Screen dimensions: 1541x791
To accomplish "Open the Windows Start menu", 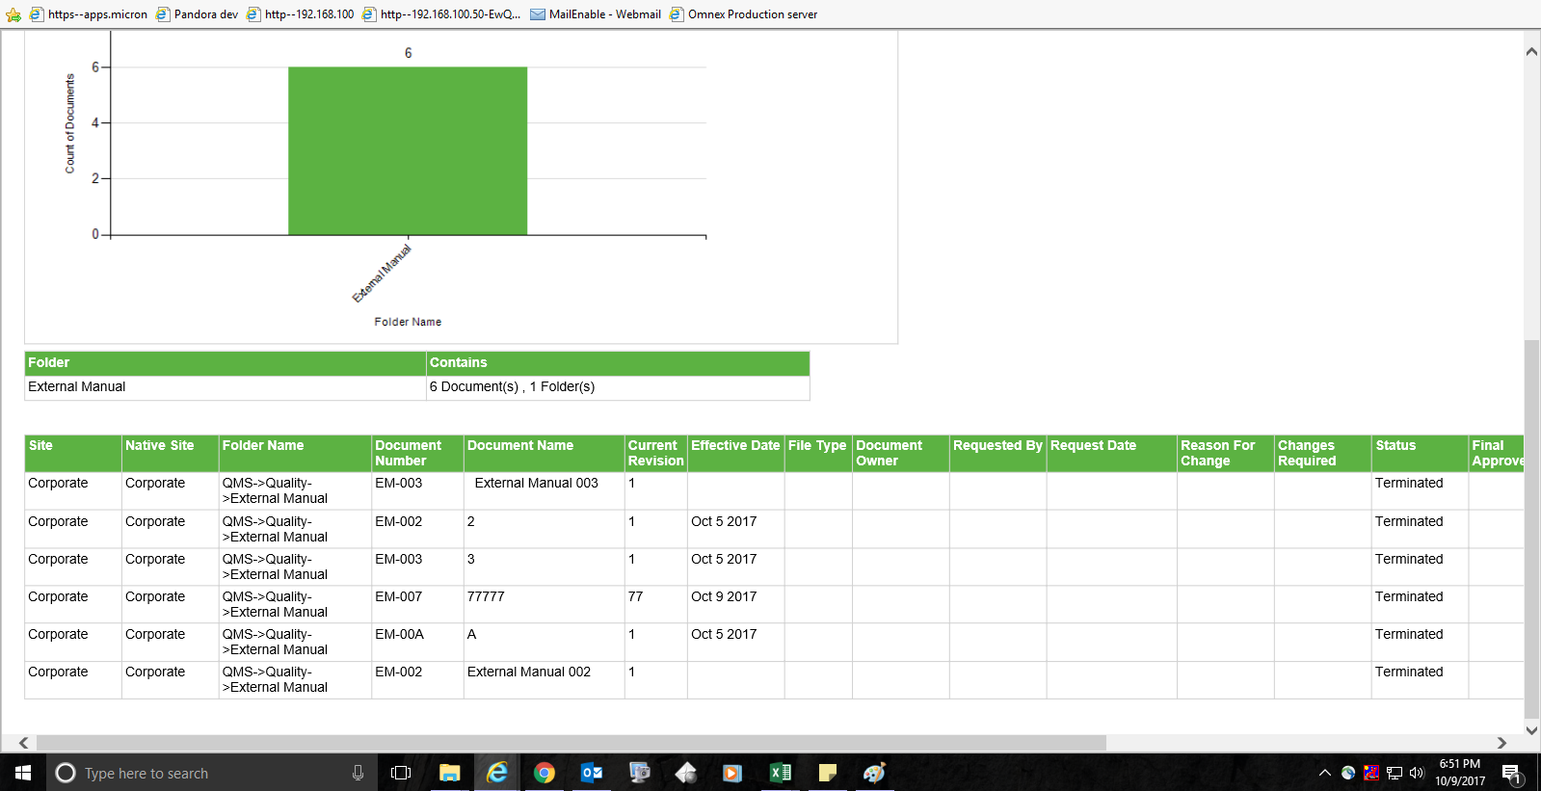I will point(23,773).
